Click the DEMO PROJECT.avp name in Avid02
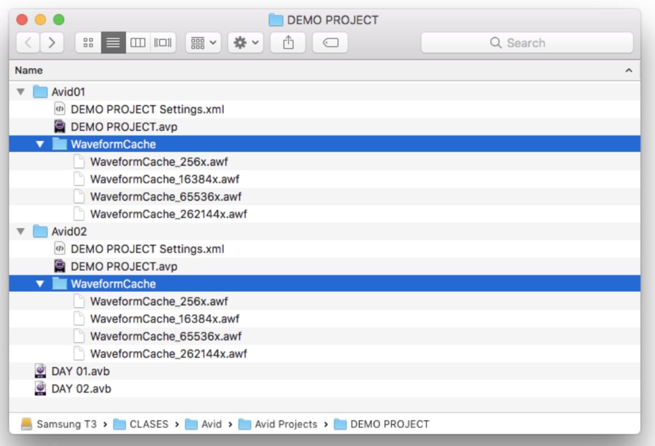 click(x=124, y=266)
